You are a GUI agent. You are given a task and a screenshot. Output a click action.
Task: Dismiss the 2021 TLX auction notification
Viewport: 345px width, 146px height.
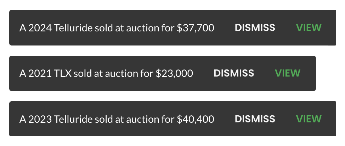(x=234, y=73)
